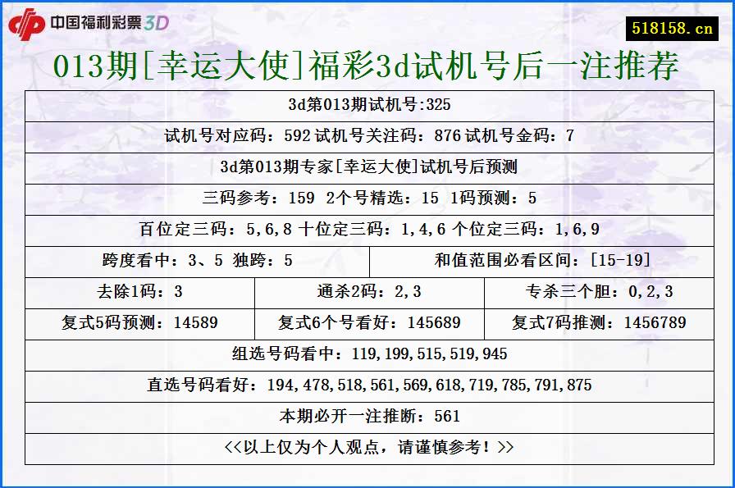Select the 复式7码推测：1456789 cell

coord(599,323)
